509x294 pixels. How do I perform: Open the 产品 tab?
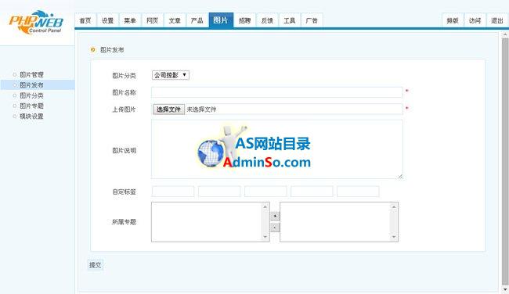tap(197, 21)
